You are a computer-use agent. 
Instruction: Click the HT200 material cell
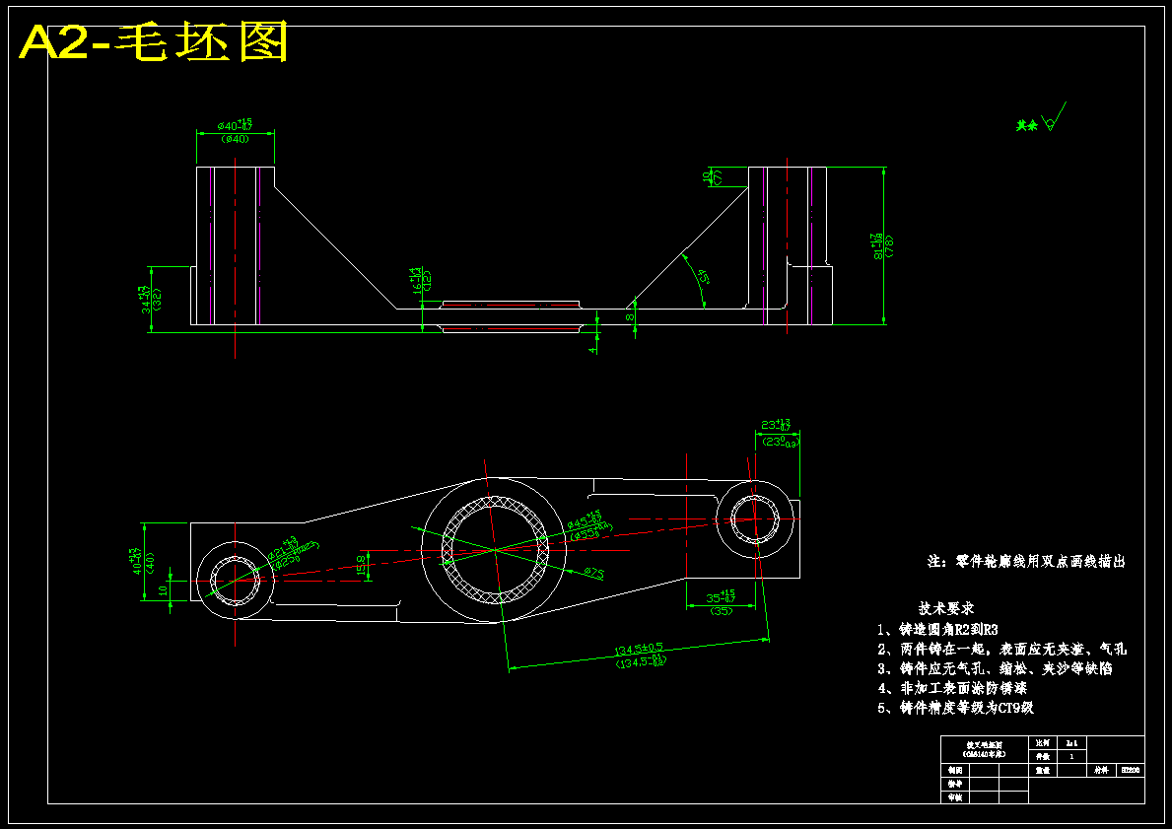click(1131, 770)
